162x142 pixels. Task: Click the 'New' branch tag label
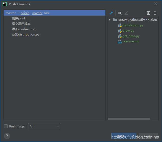point(47,13)
